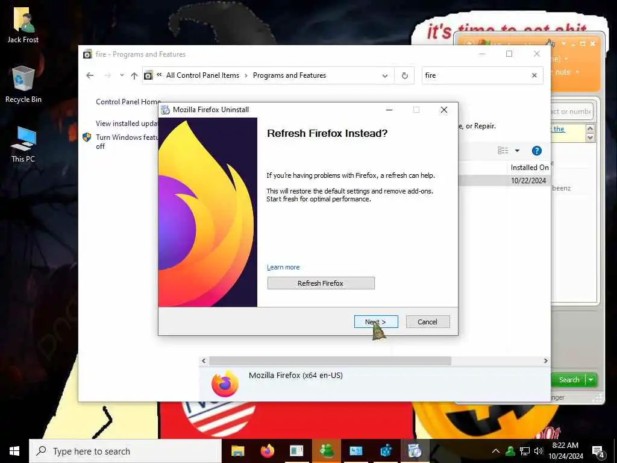Viewport: 617px width, 463px height.
Task: Go back in Programs and Features window
Action: (x=90, y=75)
